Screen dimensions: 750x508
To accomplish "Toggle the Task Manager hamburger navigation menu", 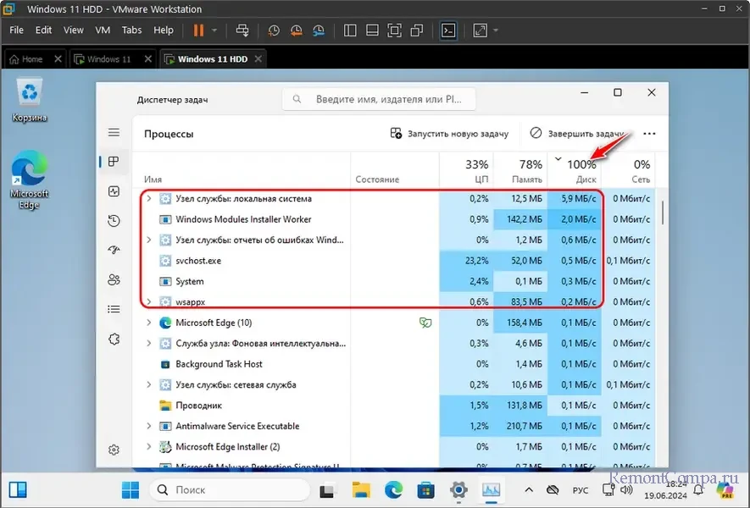I will [114, 133].
